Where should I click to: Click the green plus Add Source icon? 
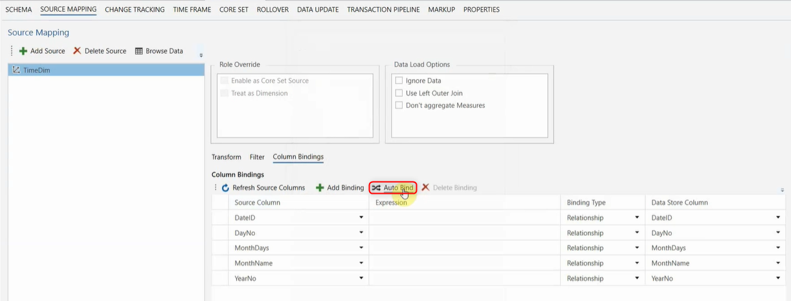click(x=23, y=51)
